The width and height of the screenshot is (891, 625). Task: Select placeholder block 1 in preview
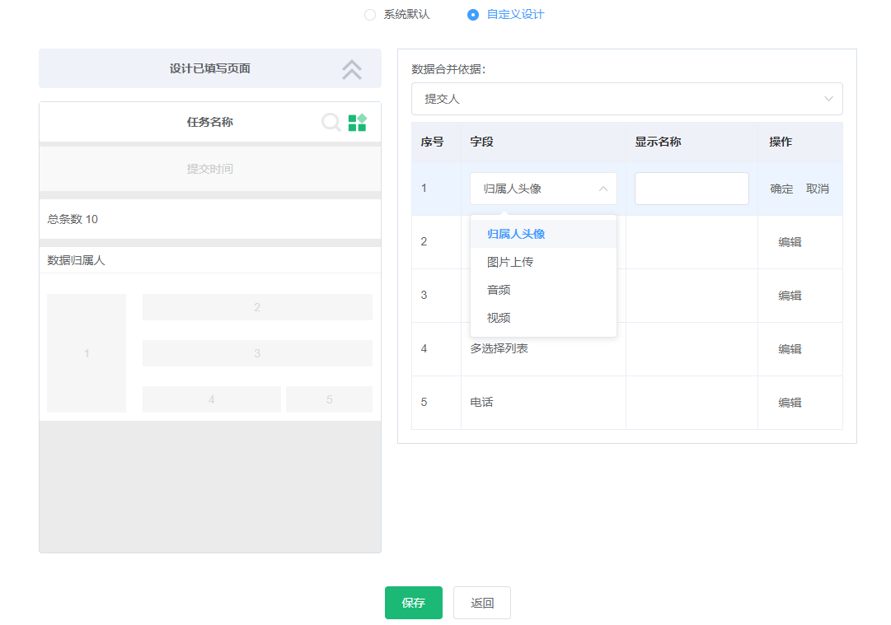click(x=87, y=353)
